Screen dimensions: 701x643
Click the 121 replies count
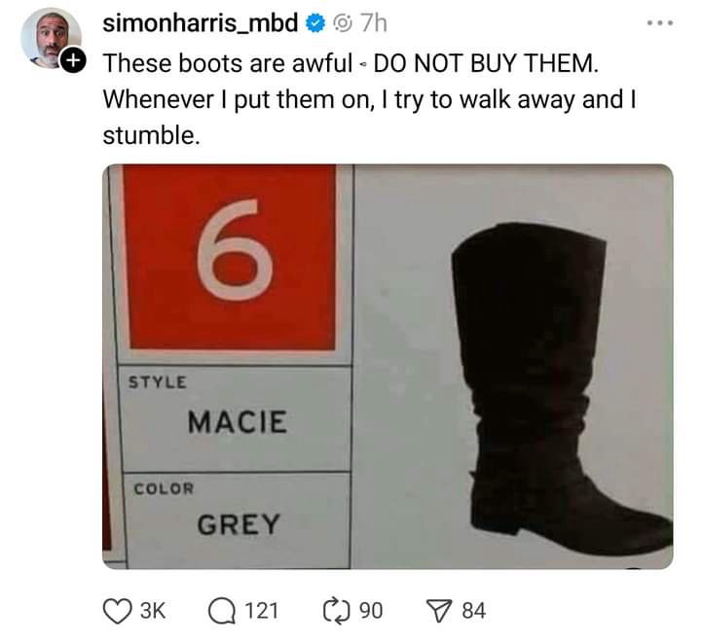[x=262, y=611]
